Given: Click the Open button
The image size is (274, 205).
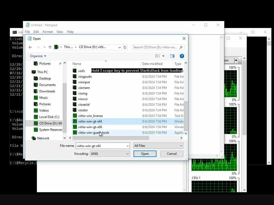Looking at the screenshot, I should [145, 154].
